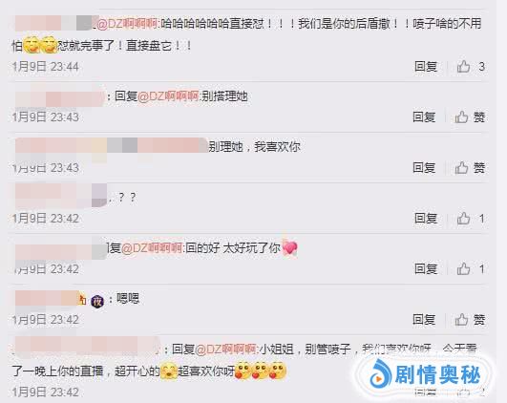Thumbs-up the '？？' comment

click(463, 219)
